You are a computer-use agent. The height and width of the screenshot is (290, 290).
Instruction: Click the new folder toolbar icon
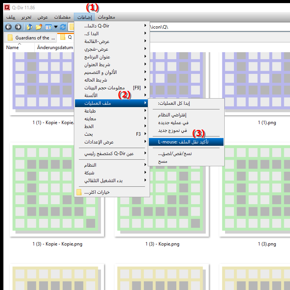(39, 27)
